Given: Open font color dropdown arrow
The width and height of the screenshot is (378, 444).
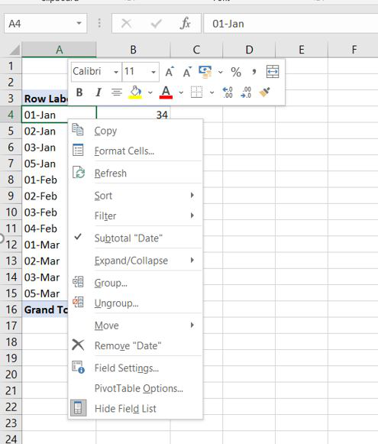Looking at the screenshot, I should coord(181,92).
